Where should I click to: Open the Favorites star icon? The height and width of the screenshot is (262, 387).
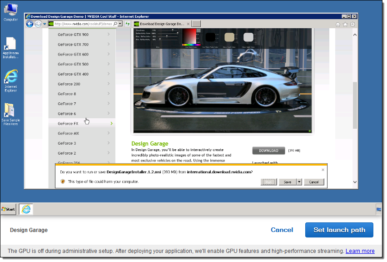345,24
